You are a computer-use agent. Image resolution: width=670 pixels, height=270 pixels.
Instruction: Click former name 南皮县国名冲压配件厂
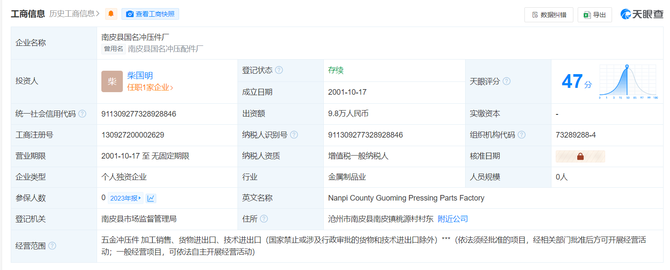166,49
